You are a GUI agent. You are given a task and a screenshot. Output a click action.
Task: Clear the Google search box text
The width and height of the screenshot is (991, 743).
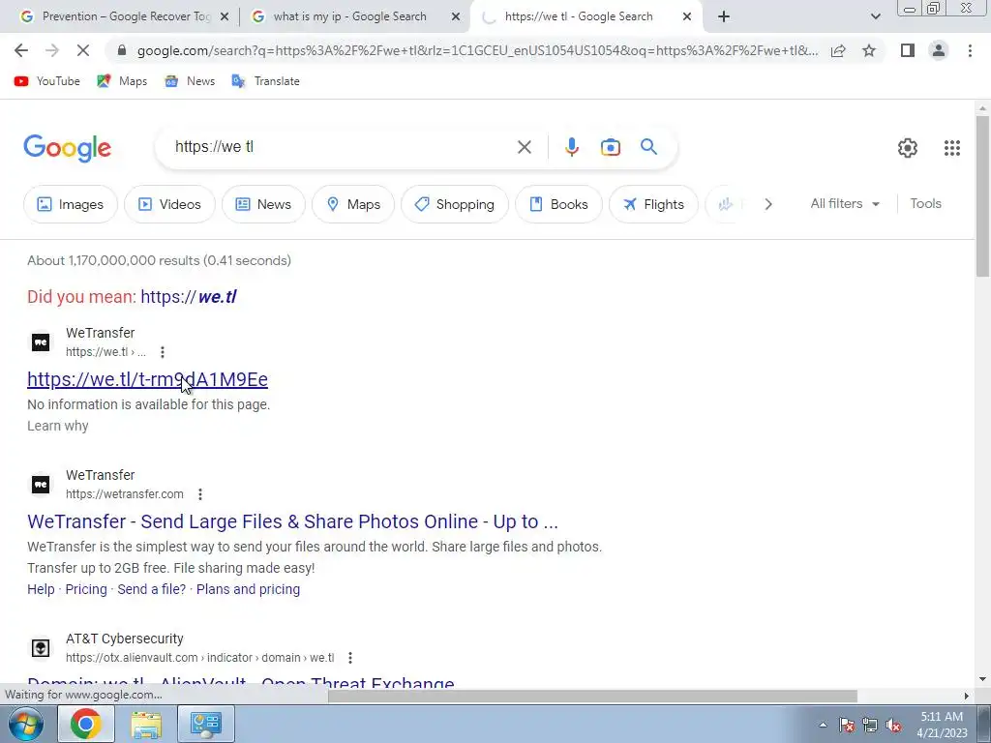tap(524, 147)
